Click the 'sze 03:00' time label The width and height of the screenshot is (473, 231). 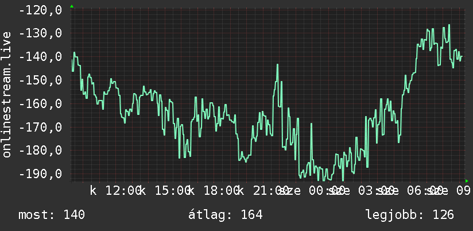360,191
